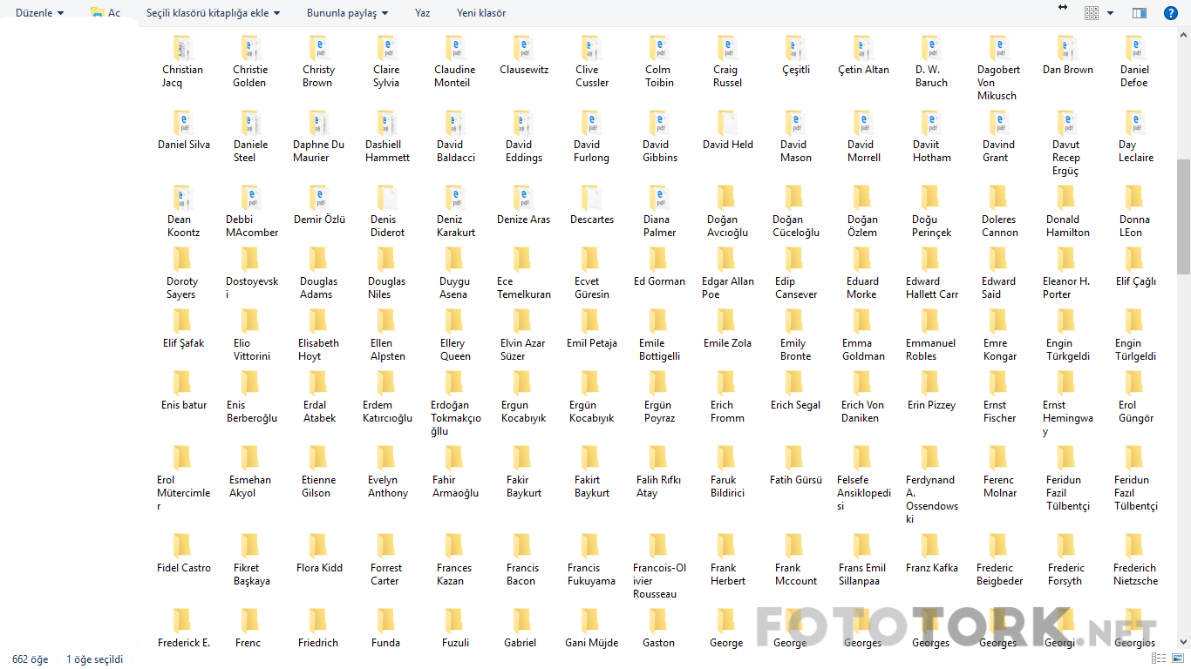Viewport: 1191px width, 669px height.
Task: Click the change view icon
Action: coord(1092,13)
